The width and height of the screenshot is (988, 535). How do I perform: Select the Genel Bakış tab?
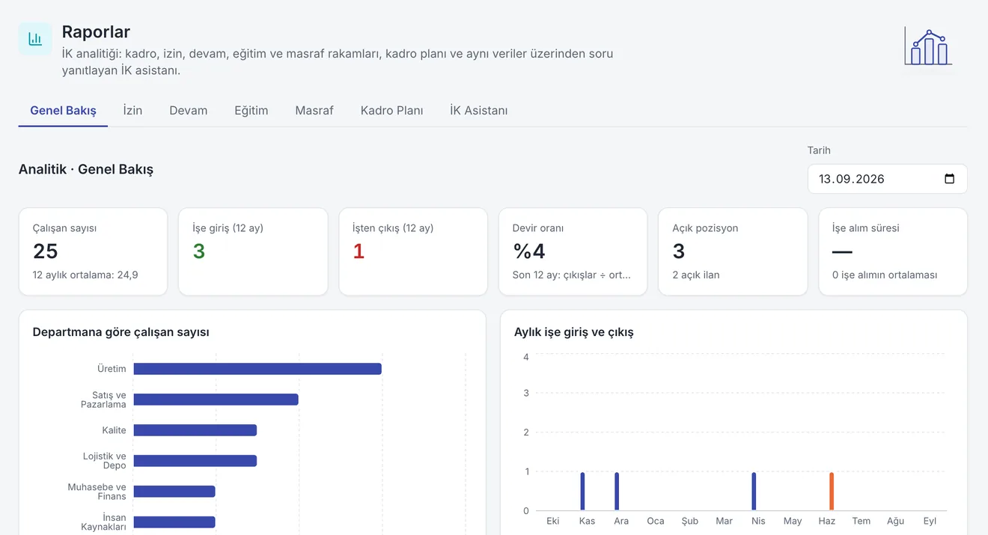63,110
